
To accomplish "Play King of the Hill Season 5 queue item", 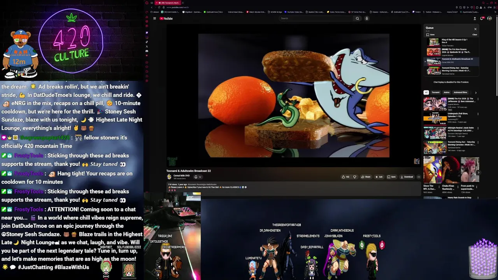I will (x=451, y=42).
